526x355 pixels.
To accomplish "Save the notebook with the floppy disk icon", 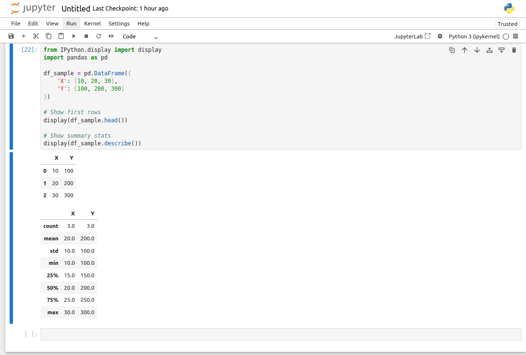I will 11,36.
